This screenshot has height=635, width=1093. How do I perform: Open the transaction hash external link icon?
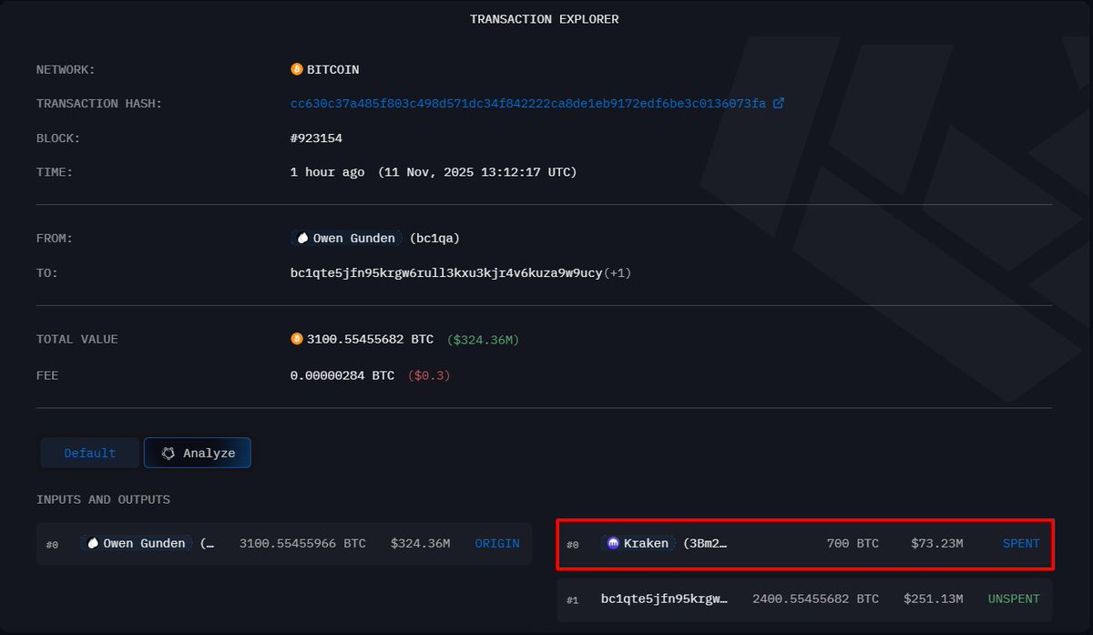[778, 103]
